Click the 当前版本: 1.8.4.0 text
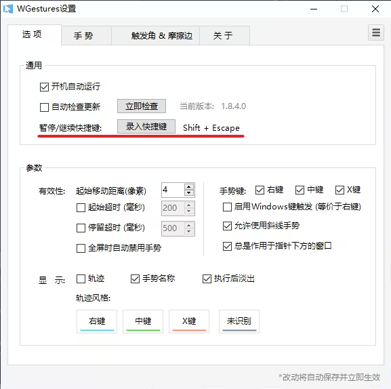The image size is (391, 389). [213, 106]
